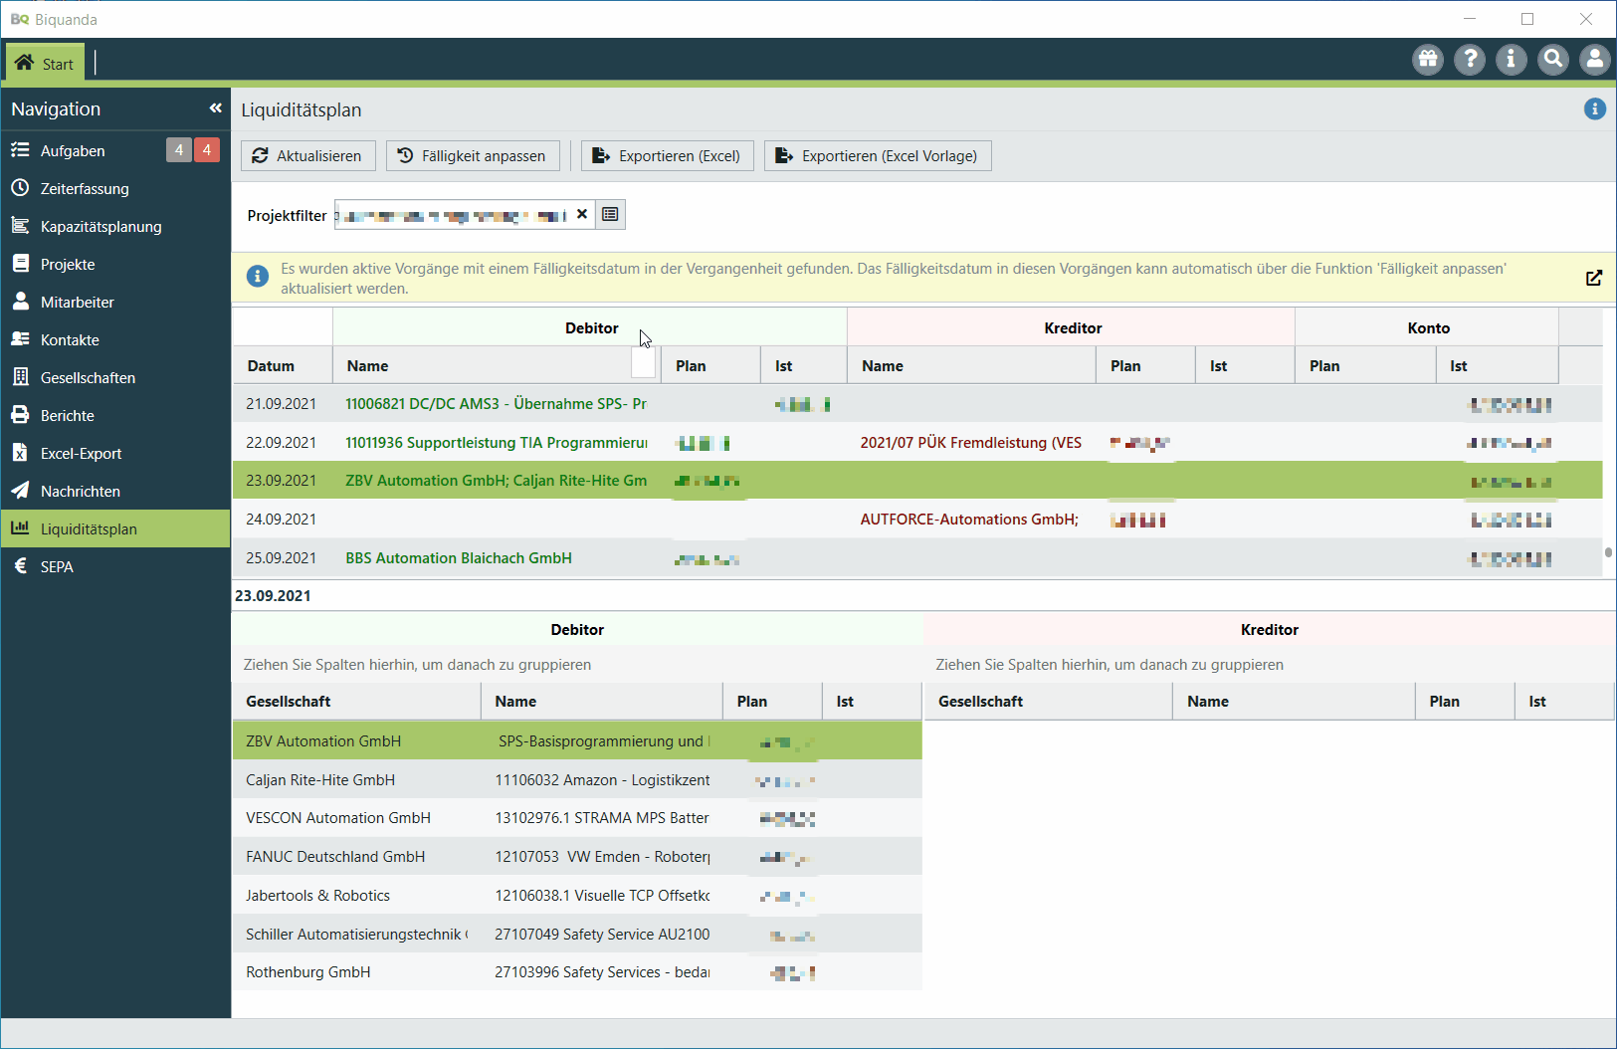Go to SEPA in the navigation
This screenshot has height=1049, width=1617.
tap(57, 566)
